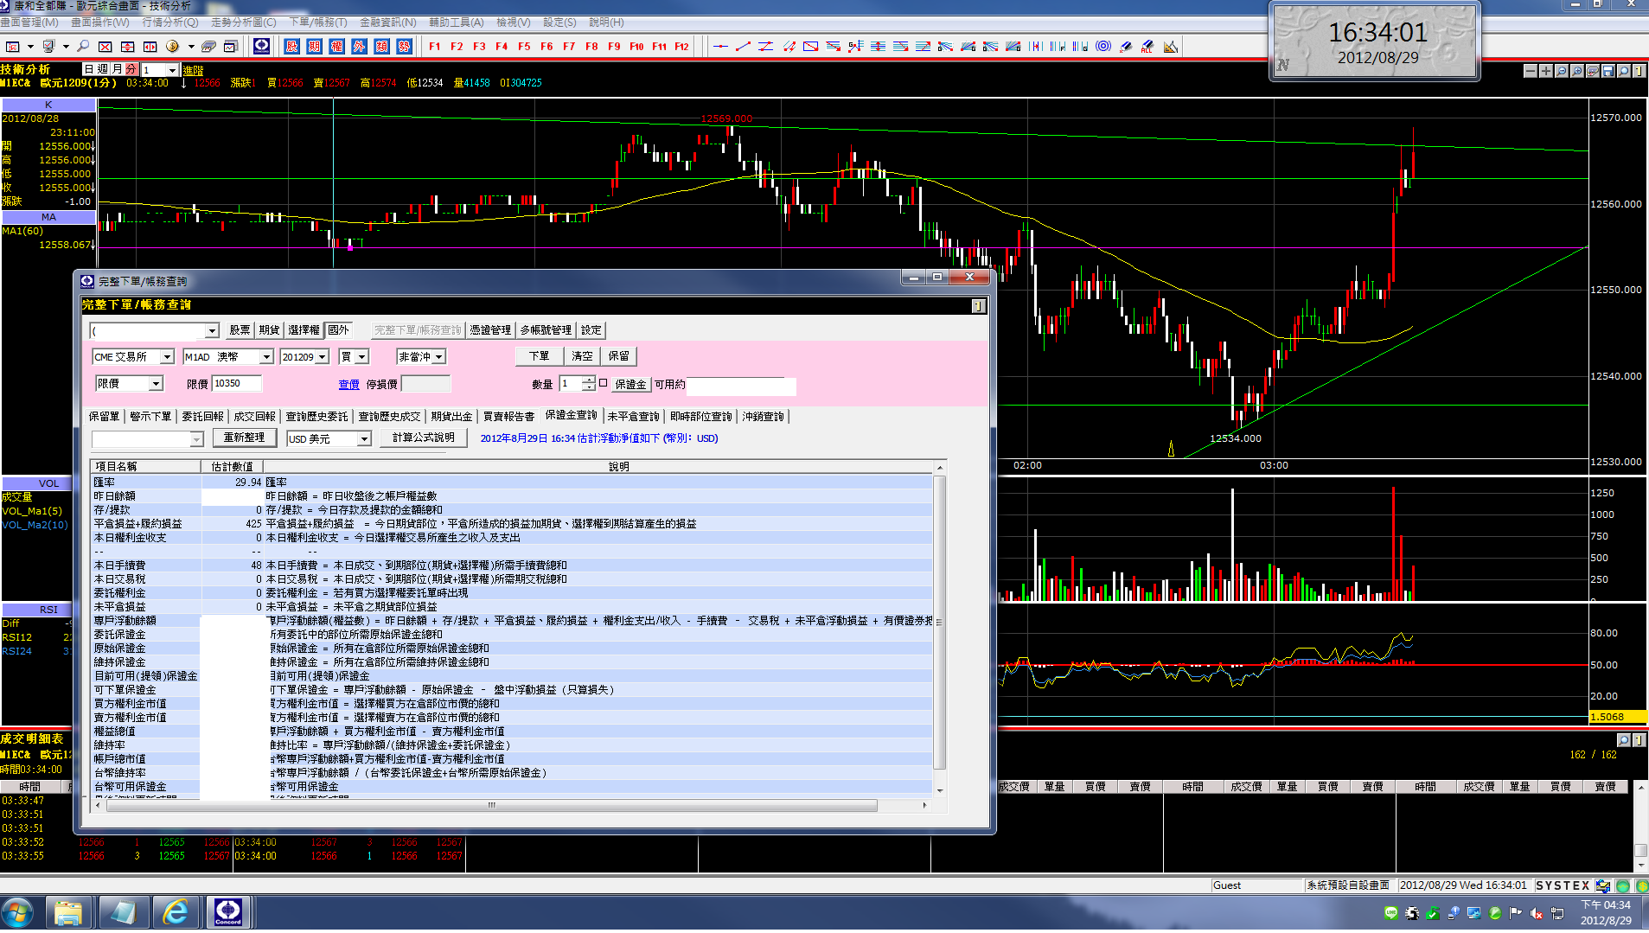The width and height of the screenshot is (1649, 933).
Task: Open the USD 美元 currency dropdown
Action: (x=364, y=439)
